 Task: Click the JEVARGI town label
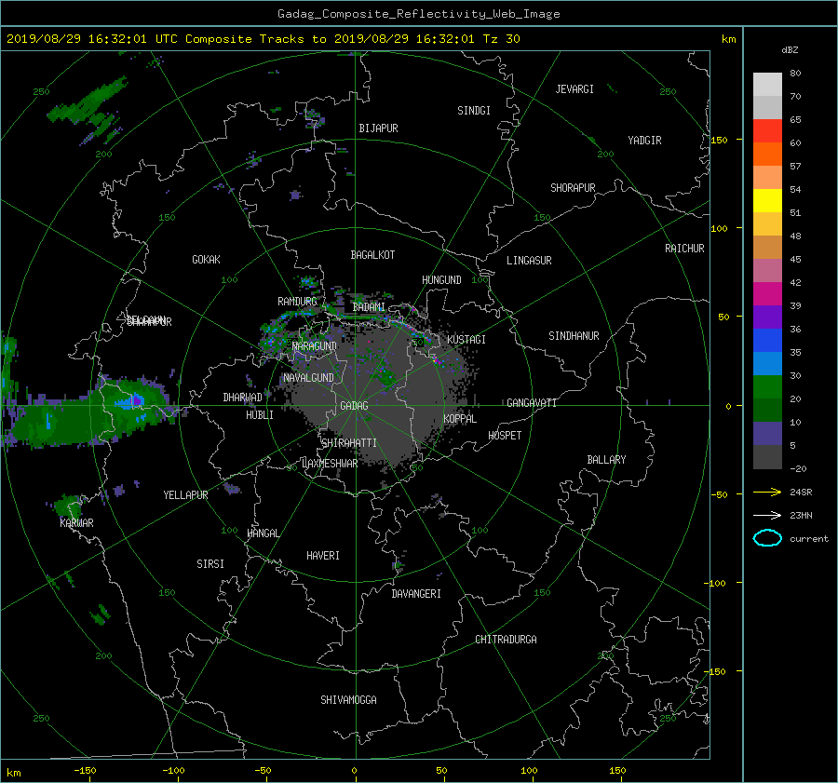click(x=574, y=89)
